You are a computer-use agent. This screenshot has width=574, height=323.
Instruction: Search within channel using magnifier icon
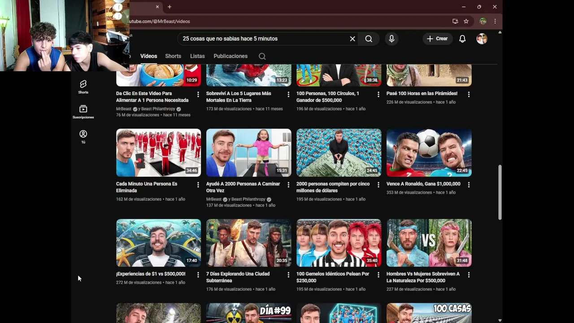tap(262, 56)
